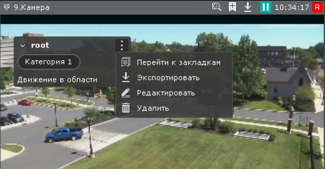Open the three-dot menu on root bookmark
325x169 pixels.
click(x=122, y=45)
